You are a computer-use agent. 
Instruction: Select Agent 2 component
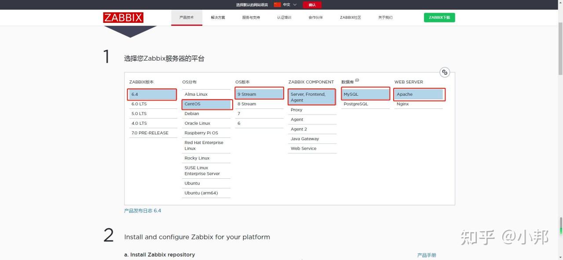click(x=312, y=129)
